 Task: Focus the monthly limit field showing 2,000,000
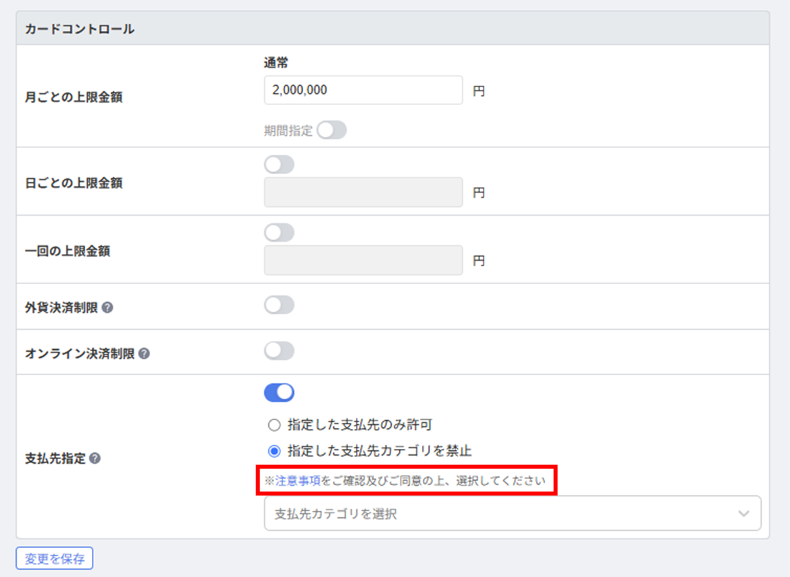point(363,90)
